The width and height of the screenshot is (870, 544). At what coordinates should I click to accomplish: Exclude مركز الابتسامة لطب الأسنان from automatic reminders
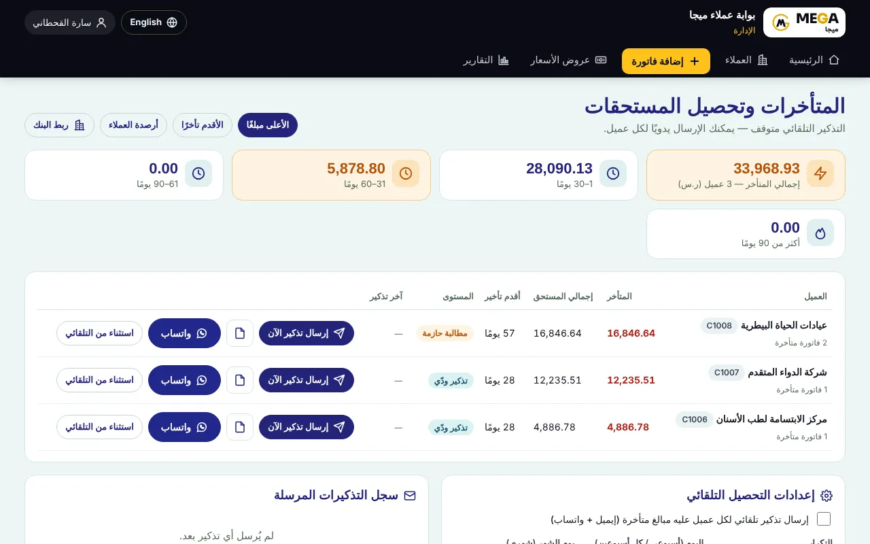[x=99, y=427]
